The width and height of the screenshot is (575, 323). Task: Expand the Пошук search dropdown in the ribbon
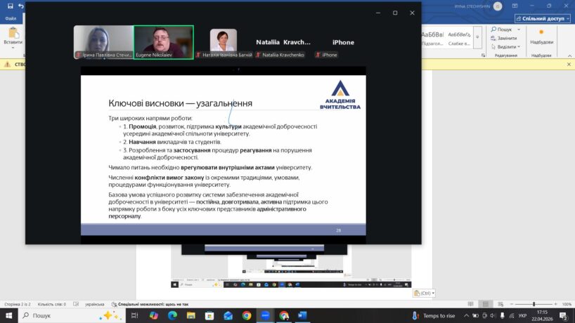coord(519,29)
